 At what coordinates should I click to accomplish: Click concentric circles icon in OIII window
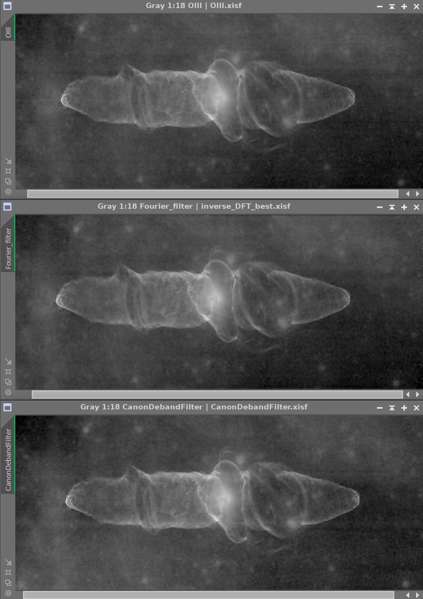tap(8, 191)
